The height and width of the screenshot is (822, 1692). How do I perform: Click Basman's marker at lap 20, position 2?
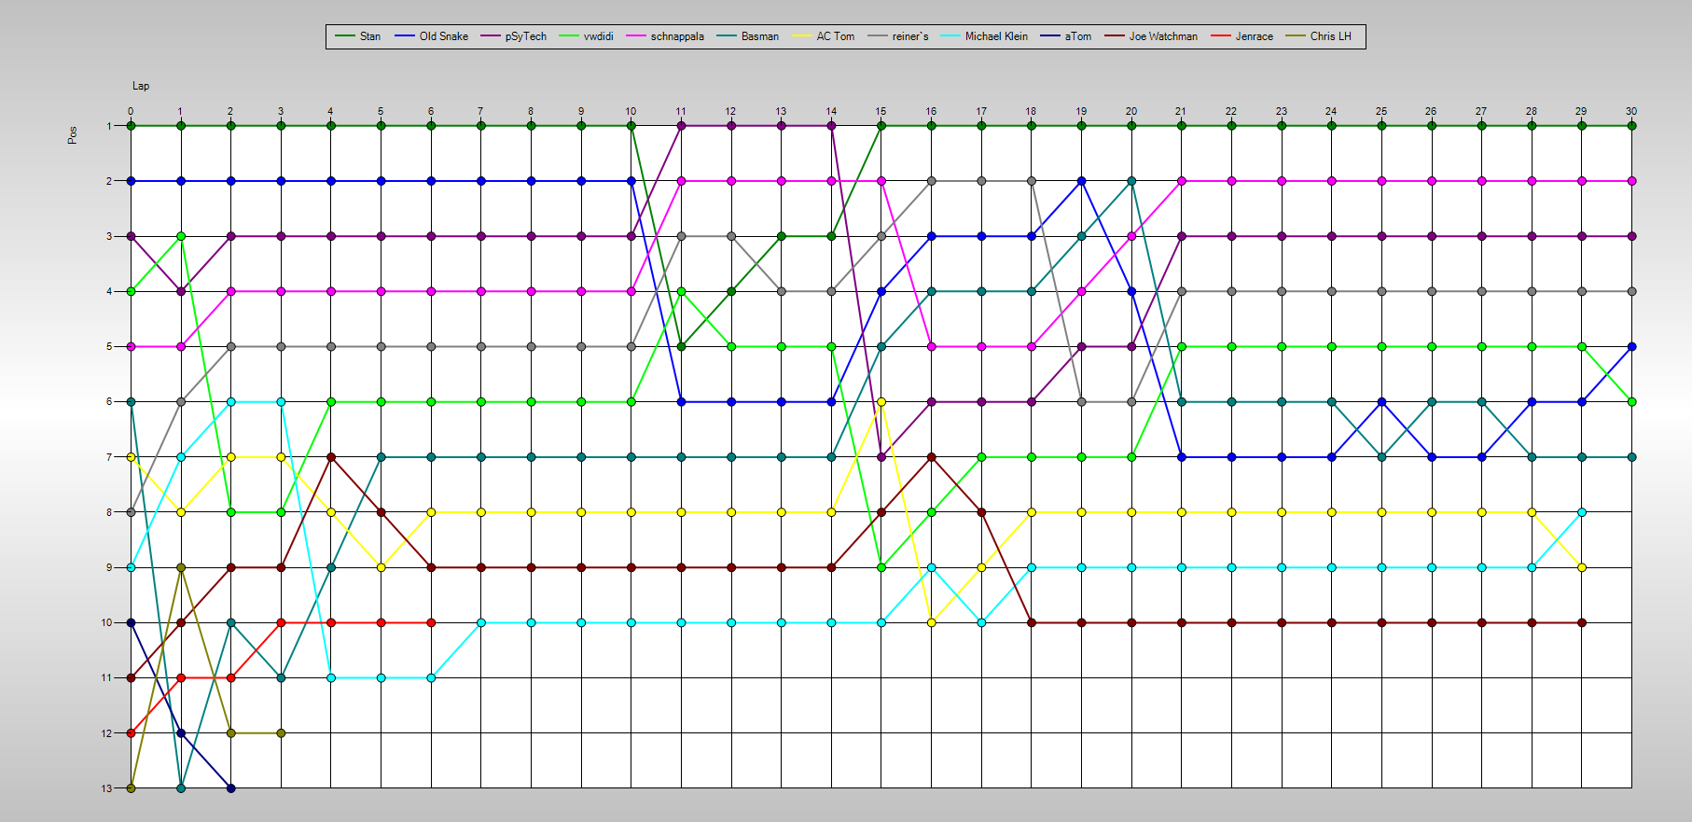coord(1131,181)
